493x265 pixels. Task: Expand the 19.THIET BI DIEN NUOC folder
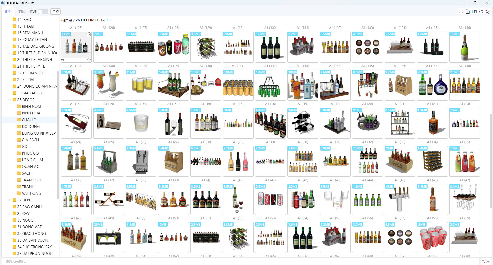10,53
